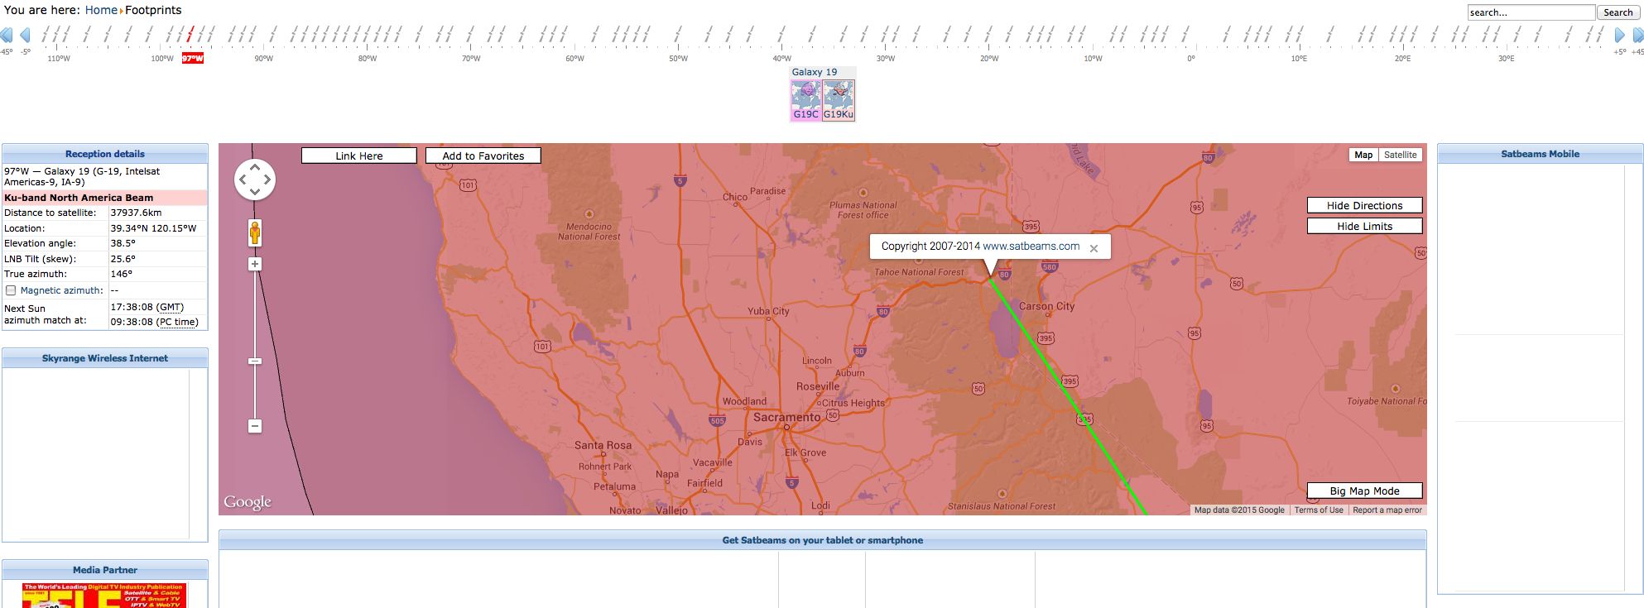The image size is (1644, 608).
Task: Toggle the Magnetic azimuth checkbox
Action: tap(11, 290)
